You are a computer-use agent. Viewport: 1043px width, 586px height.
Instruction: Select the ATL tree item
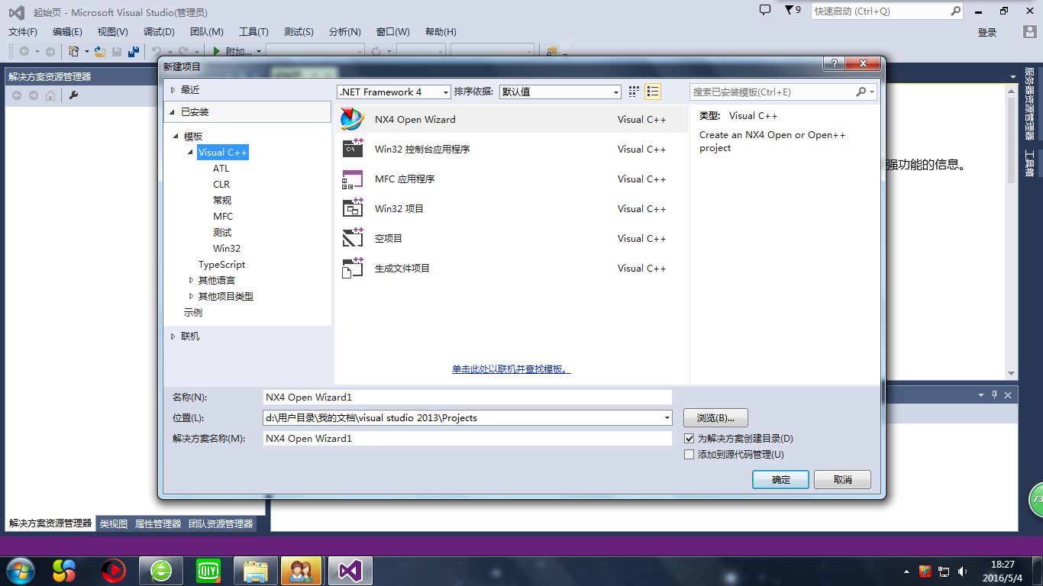pos(221,169)
